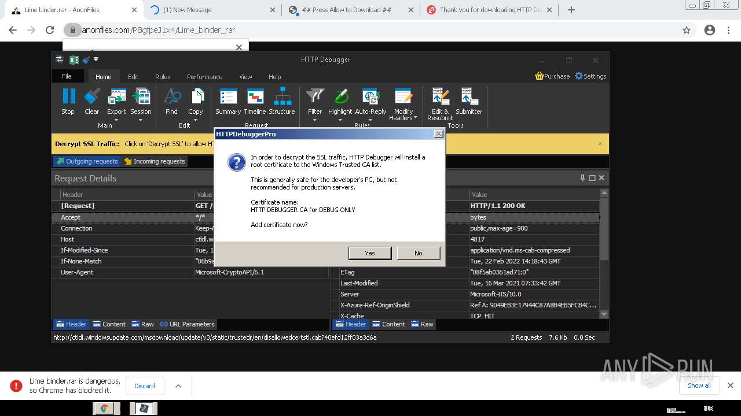Bookmark this page star icon
This screenshot has height=416, width=741.
(687, 30)
